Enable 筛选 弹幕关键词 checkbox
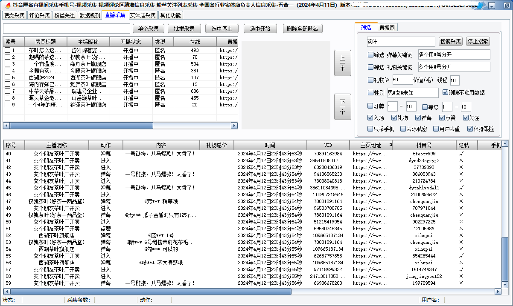The height and width of the screenshot is (306, 513). point(370,54)
